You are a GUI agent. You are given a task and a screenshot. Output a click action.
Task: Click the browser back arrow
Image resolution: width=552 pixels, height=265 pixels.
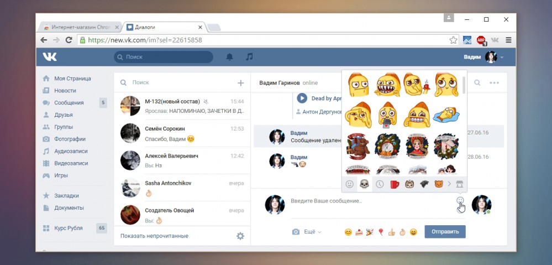[x=44, y=40]
